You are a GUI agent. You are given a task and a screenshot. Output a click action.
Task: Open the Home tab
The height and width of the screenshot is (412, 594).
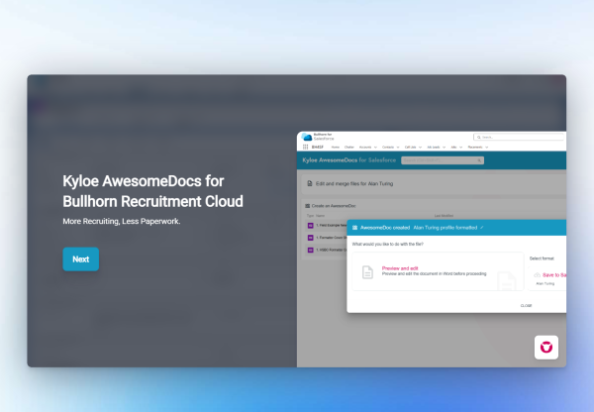[336, 147]
